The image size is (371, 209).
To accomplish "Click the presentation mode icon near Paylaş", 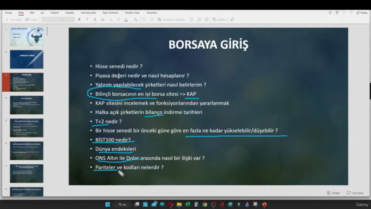I will tap(337, 13).
